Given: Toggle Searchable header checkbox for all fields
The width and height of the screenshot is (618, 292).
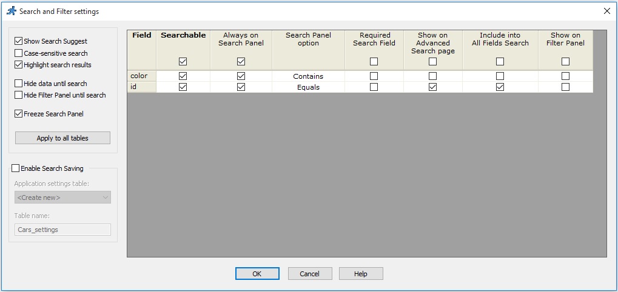Looking at the screenshot, I should pos(183,62).
